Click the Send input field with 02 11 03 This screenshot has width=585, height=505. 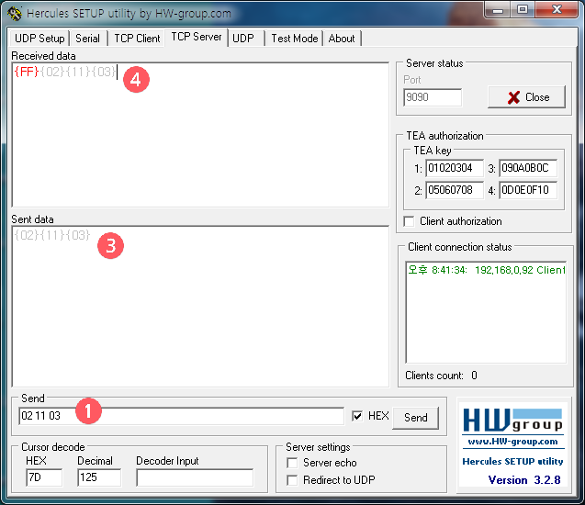[181, 416]
